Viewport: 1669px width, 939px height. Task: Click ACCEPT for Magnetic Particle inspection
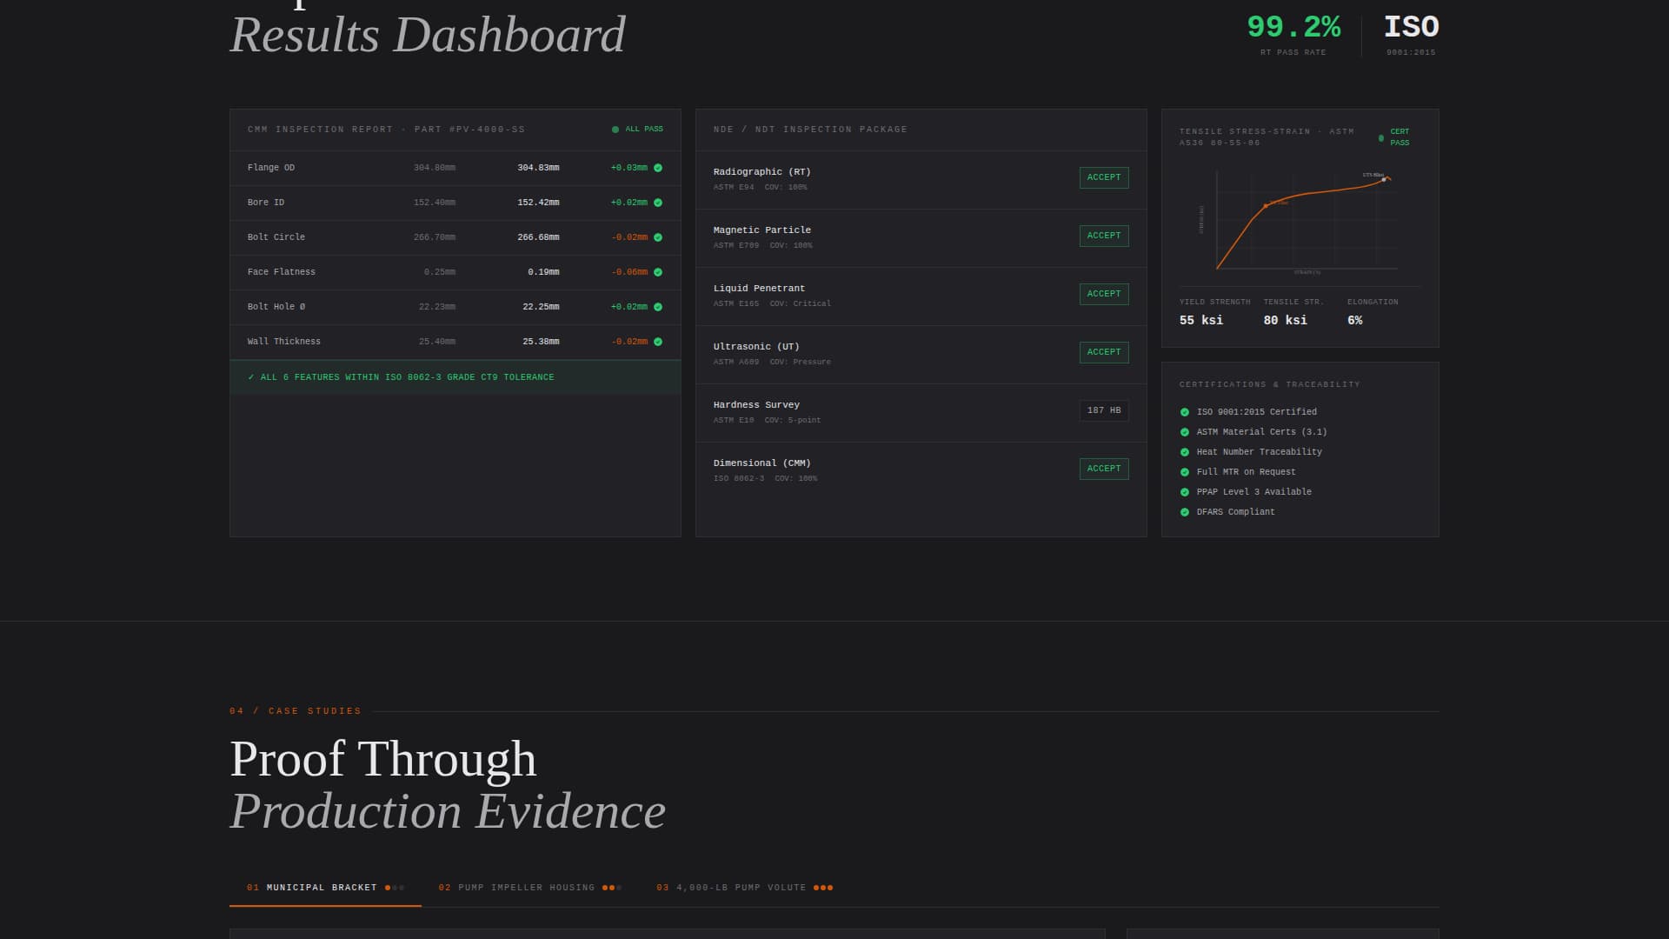point(1104,236)
